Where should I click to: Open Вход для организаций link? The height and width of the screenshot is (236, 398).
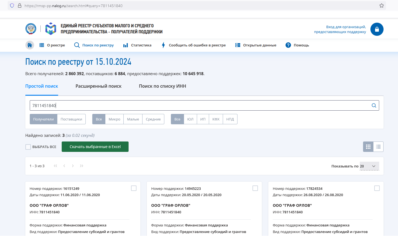tap(340, 29)
